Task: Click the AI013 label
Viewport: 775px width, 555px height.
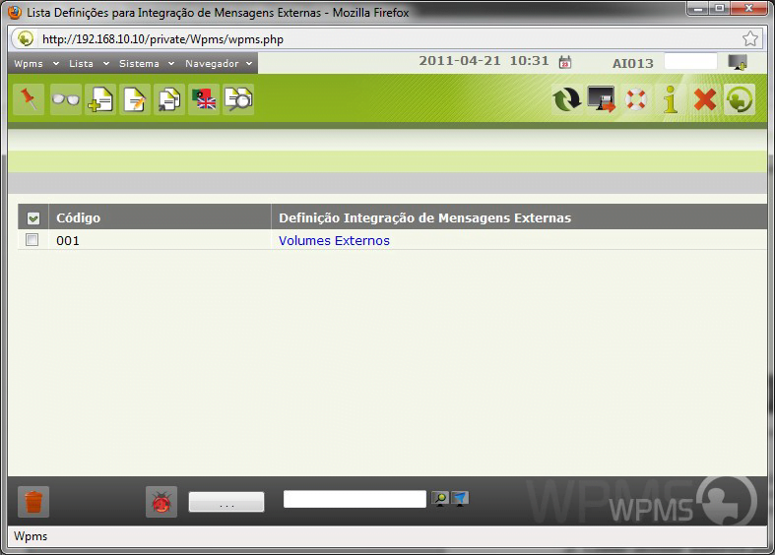Action: coord(632,63)
